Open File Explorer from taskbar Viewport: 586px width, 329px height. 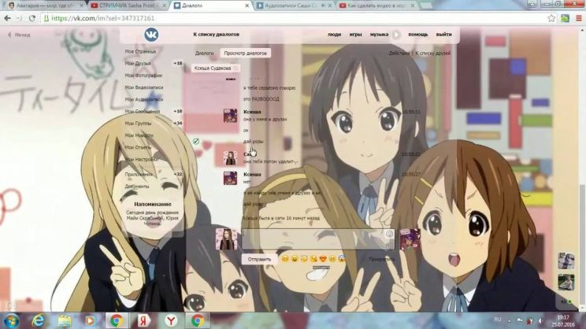click(65, 321)
